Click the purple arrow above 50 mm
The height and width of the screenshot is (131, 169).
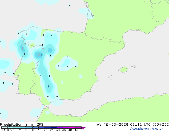coord(84,128)
